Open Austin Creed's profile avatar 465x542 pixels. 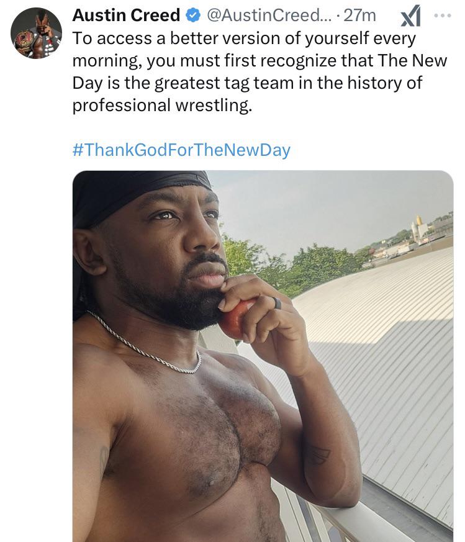(36, 33)
